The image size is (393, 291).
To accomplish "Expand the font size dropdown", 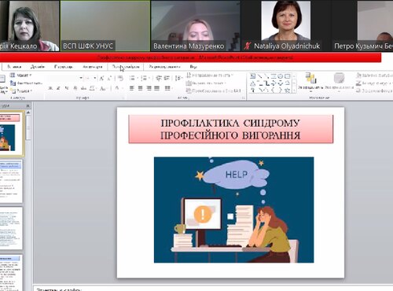I will point(94,78).
